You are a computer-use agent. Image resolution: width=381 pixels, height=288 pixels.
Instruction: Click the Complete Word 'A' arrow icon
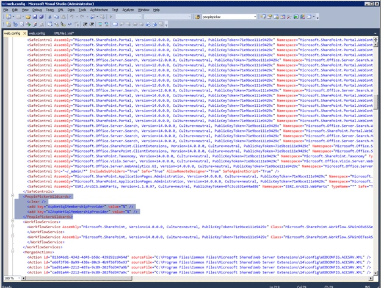click(x=70, y=24)
